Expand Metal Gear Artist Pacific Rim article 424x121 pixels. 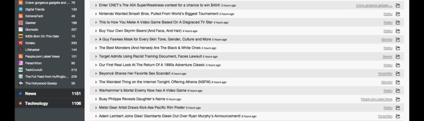(x=96, y=108)
